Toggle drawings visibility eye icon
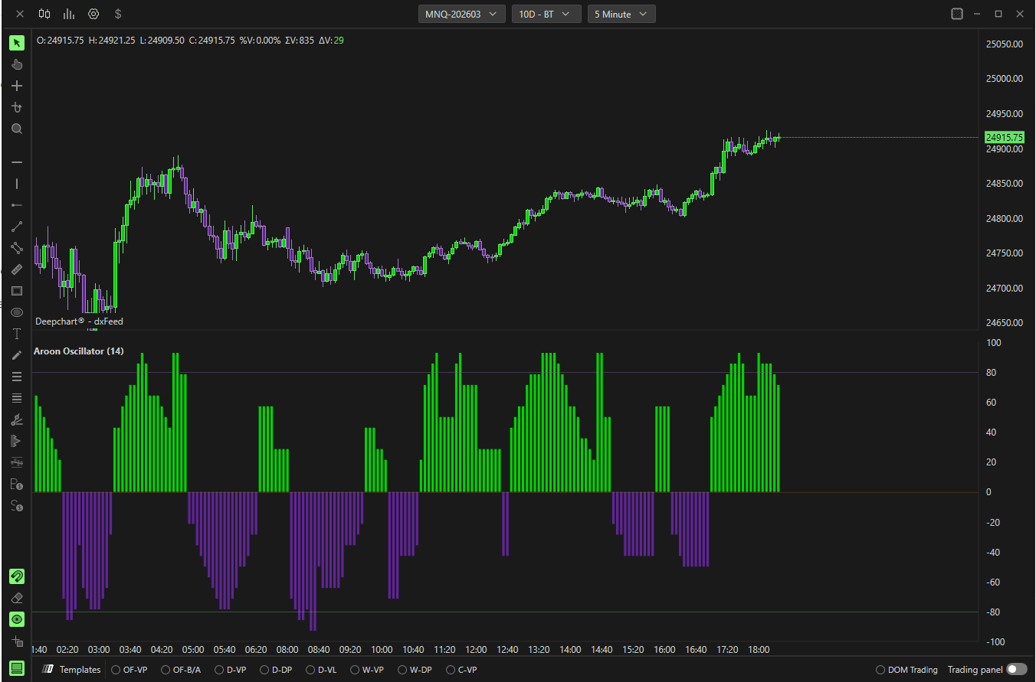The height and width of the screenshot is (682, 1036). [x=17, y=619]
